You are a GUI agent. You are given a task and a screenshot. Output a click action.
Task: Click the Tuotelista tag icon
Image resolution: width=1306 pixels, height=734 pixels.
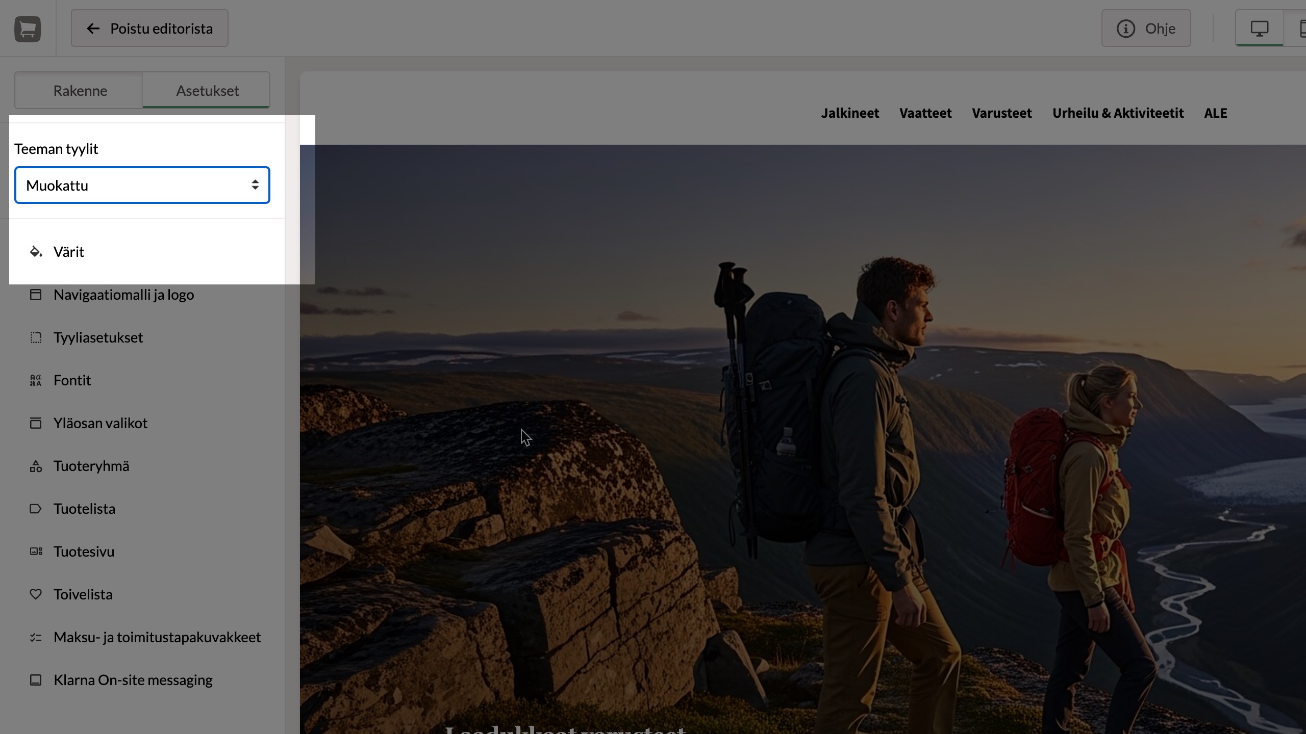click(36, 509)
